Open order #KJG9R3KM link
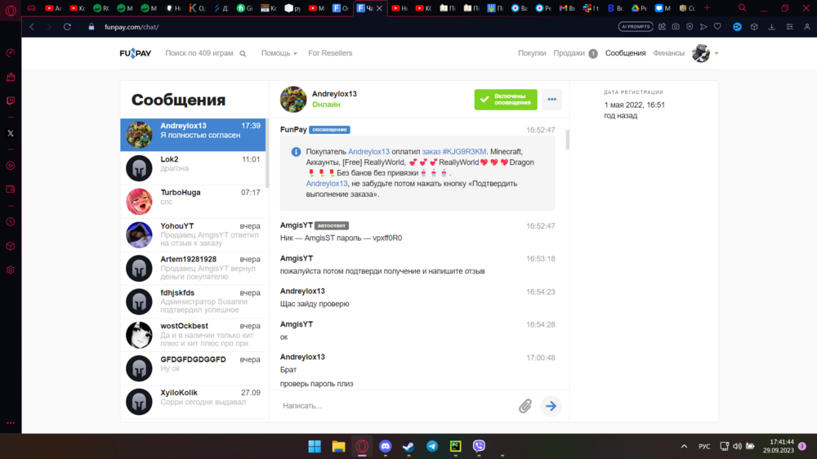 tap(453, 152)
